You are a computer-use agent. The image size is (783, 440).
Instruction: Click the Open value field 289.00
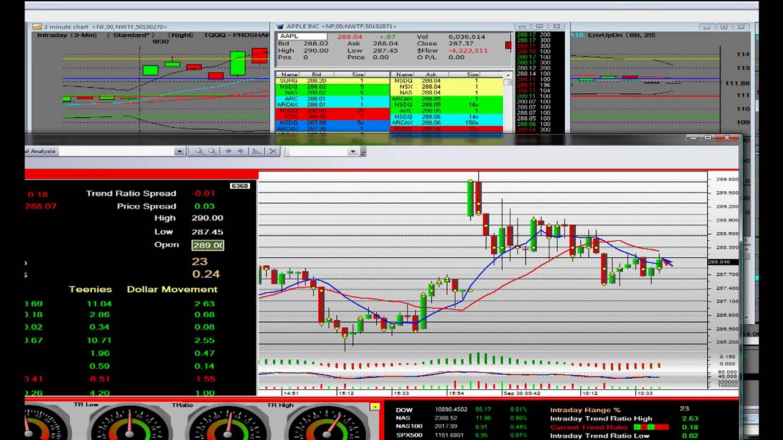click(208, 245)
